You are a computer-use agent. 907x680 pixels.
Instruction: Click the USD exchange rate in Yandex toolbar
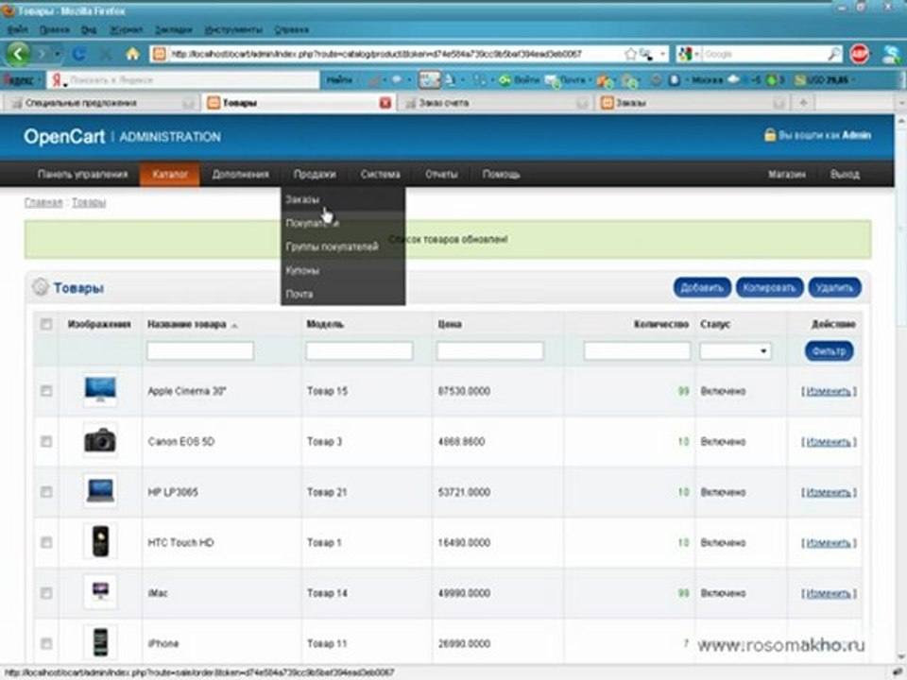pyautogui.click(x=821, y=79)
